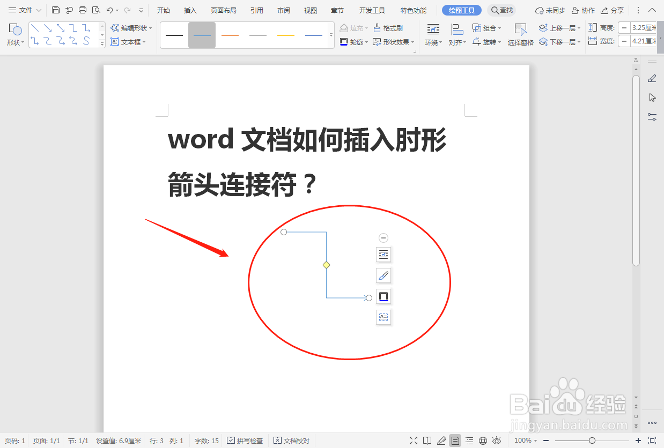Screen dimensions: 664x448
Task: Open the settings sliders icon in right sidebar
Action: [x=652, y=117]
